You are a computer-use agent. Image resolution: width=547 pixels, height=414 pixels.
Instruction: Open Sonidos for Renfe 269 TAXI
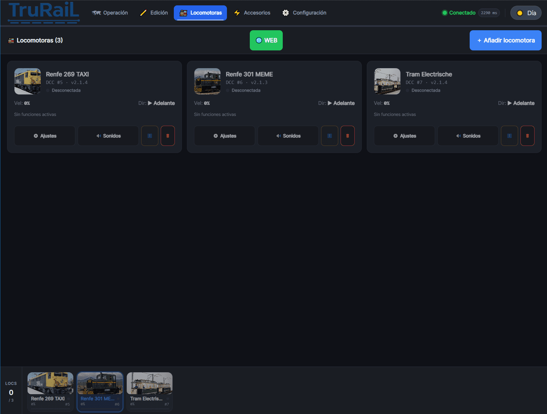coord(108,136)
